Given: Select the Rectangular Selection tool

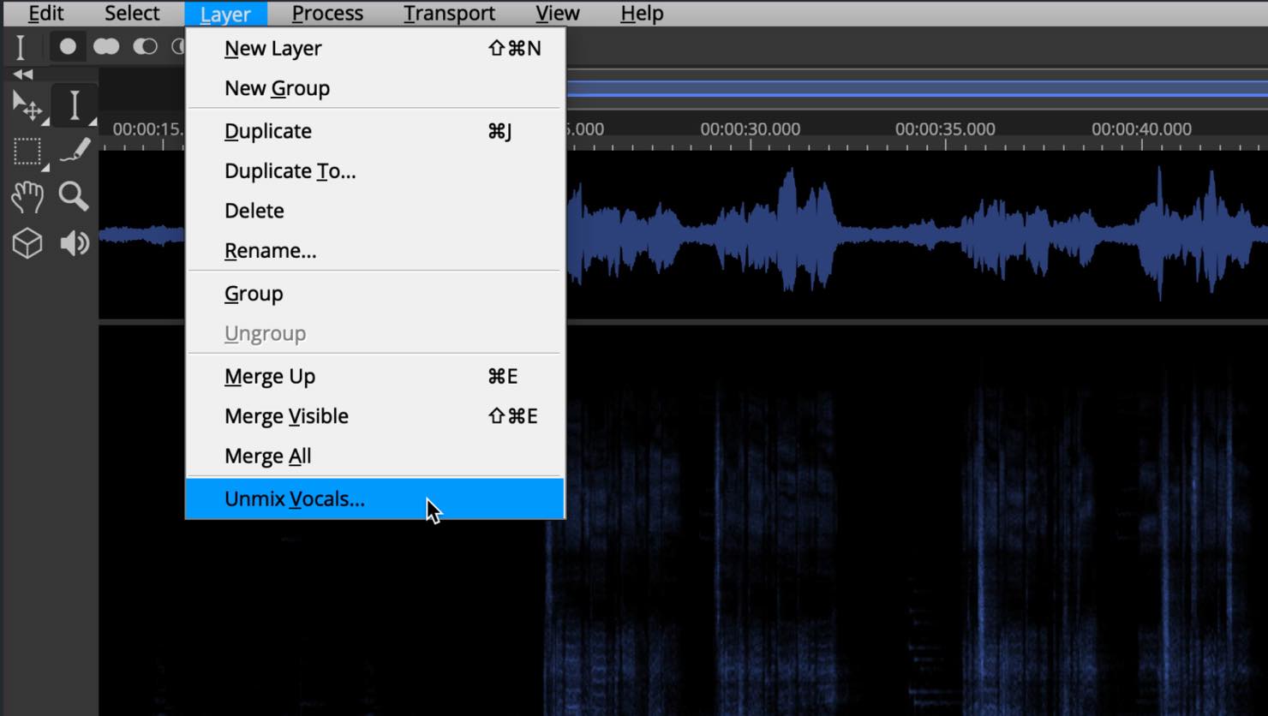Looking at the screenshot, I should [27, 152].
